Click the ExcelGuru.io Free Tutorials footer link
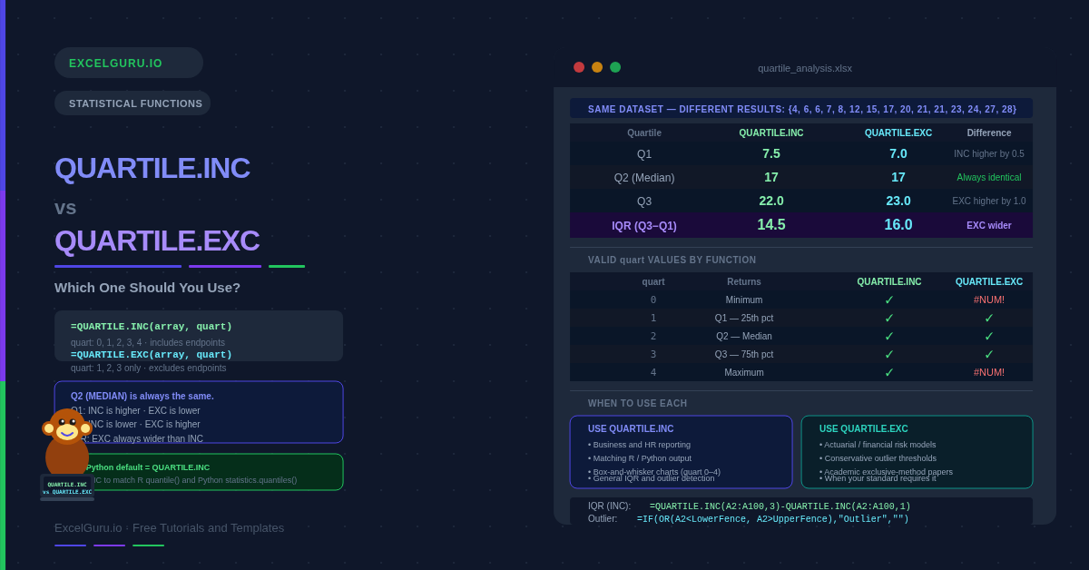The image size is (1089, 570). (169, 527)
